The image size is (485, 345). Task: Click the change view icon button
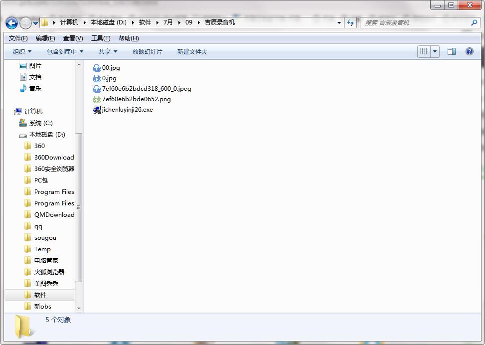coord(424,51)
